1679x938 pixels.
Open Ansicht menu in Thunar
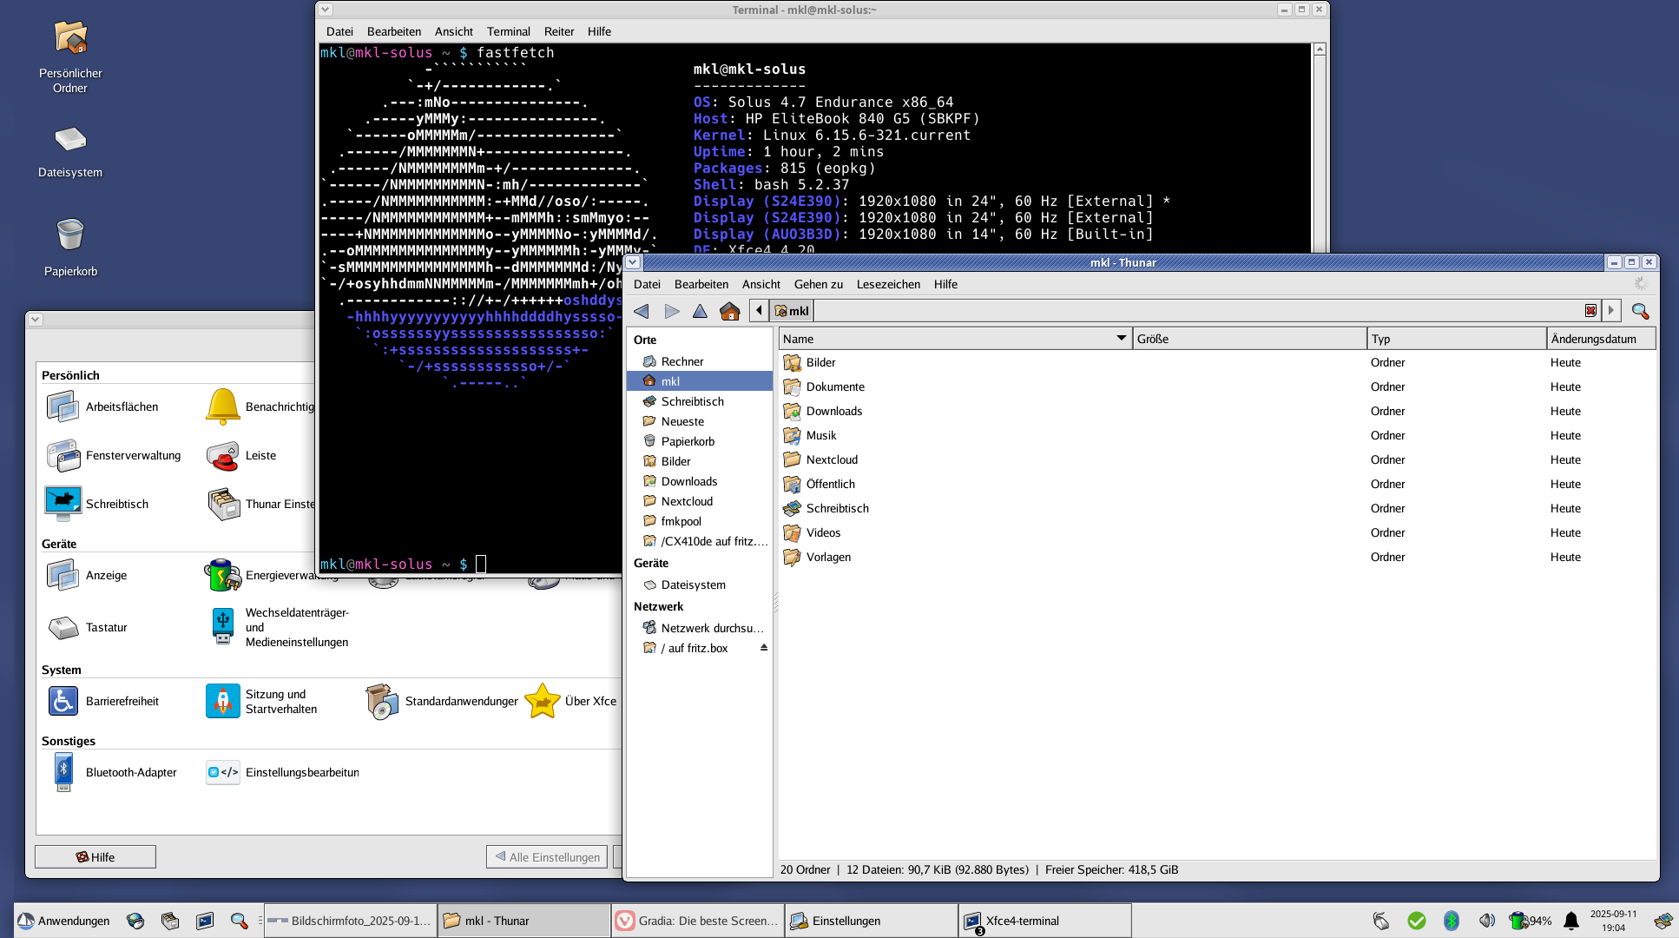pos(761,284)
